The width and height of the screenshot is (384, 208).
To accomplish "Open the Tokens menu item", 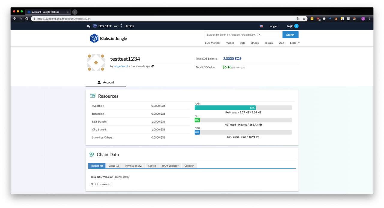I will [269, 43].
